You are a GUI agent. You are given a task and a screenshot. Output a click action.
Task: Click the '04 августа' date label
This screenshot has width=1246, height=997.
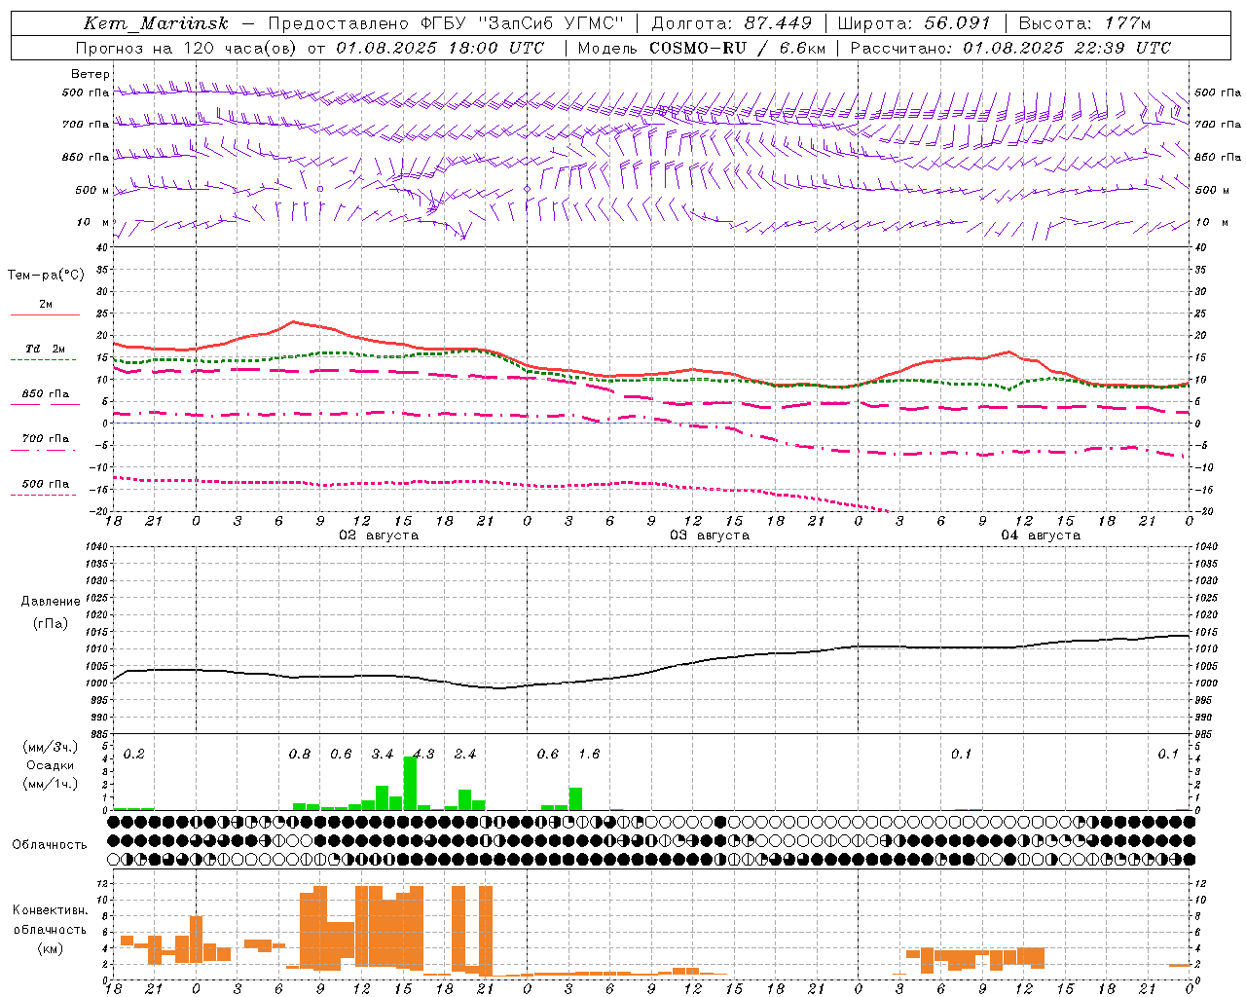coord(1041,535)
